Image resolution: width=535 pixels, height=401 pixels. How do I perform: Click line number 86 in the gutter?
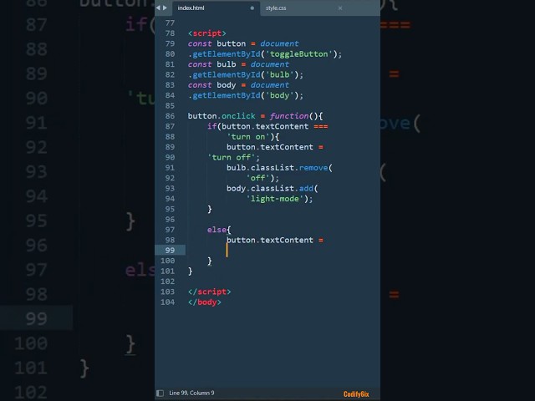170,116
